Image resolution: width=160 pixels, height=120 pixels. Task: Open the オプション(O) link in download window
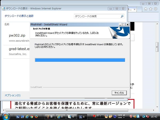tap(13, 95)
